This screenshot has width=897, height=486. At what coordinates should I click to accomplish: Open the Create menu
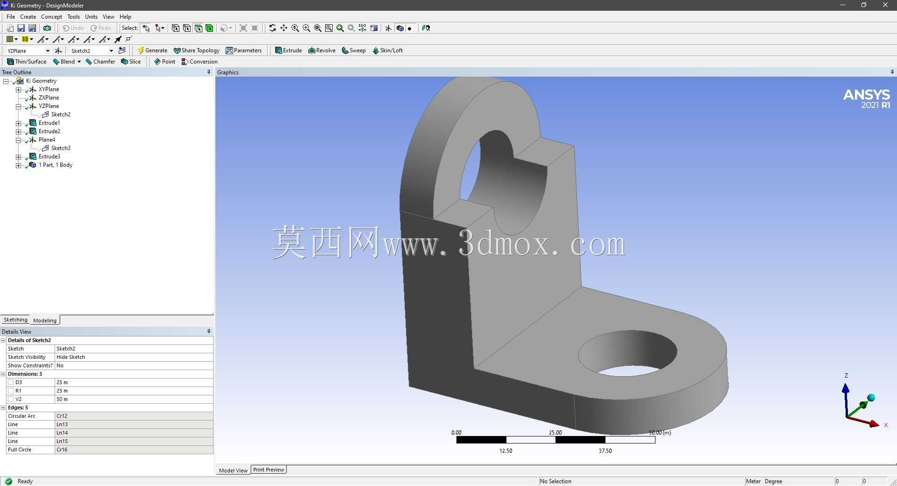28,16
